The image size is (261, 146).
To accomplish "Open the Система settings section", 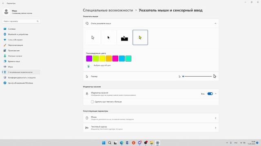I will pos(21,29).
